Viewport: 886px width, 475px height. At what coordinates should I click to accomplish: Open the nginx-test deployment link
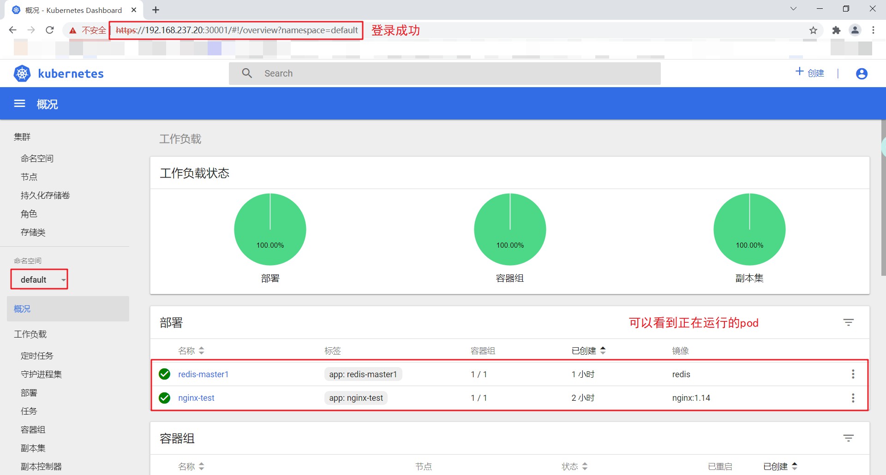point(196,398)
